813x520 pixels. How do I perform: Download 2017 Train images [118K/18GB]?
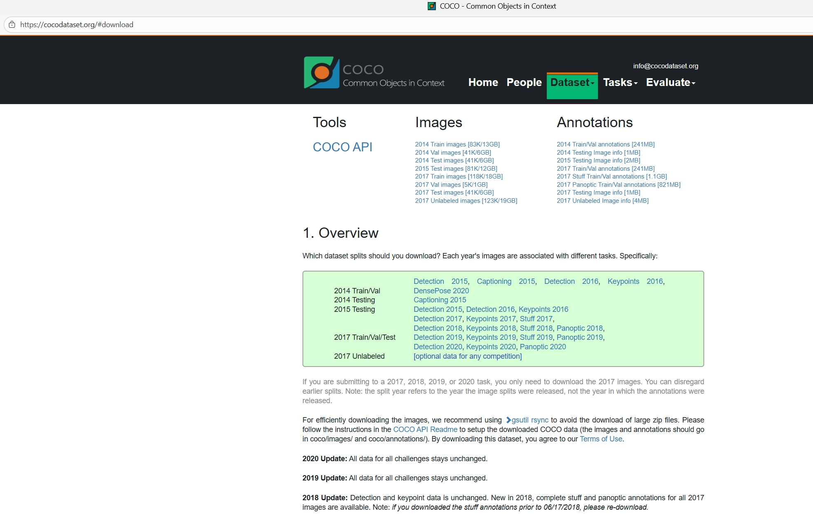click(459, 176)
